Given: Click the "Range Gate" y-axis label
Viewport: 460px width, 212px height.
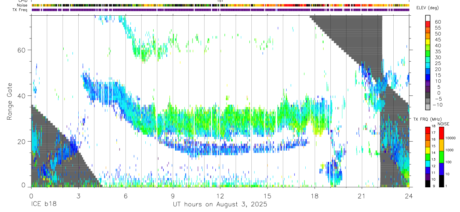Looking at the screenshot, I should click(10, 101).
